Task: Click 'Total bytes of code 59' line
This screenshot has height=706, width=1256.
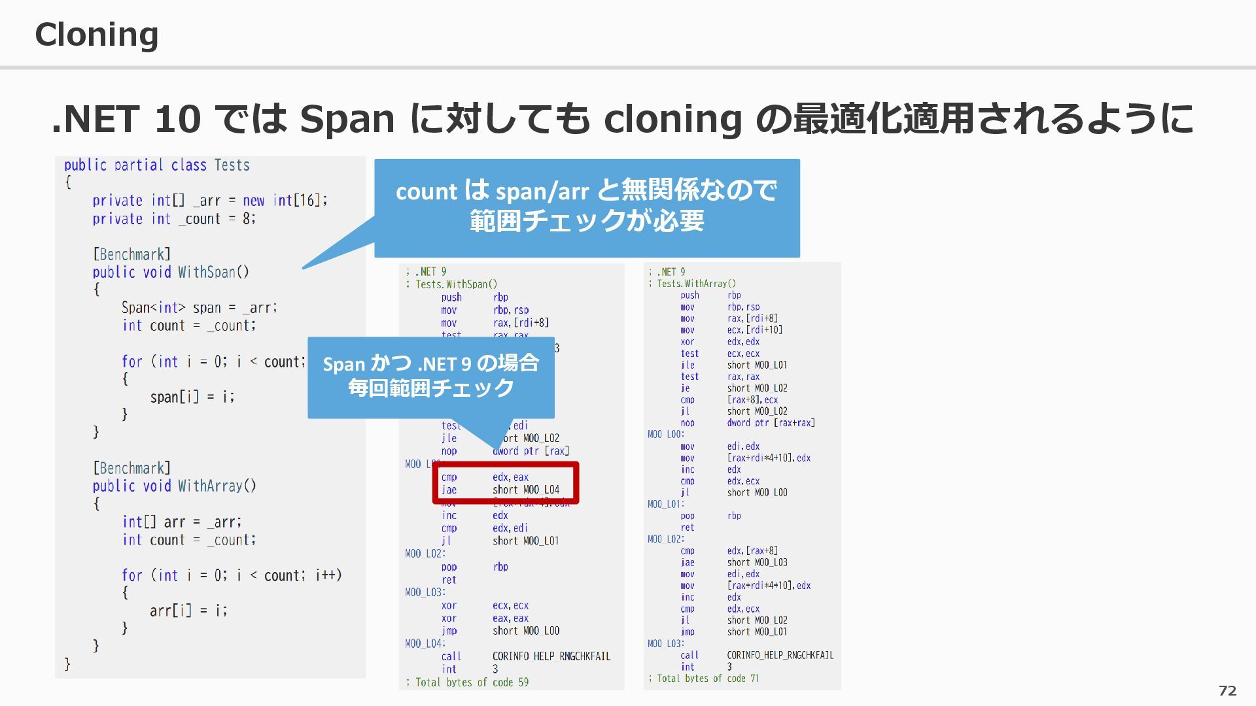Action: 467,682
